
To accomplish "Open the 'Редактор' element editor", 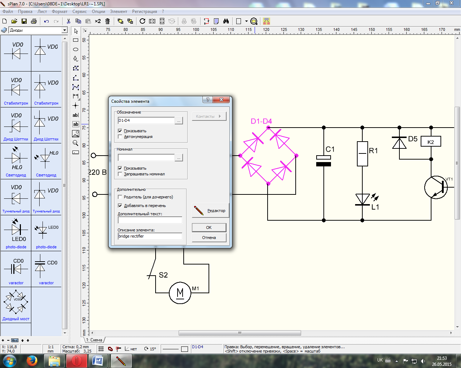I will click(210, 211).
